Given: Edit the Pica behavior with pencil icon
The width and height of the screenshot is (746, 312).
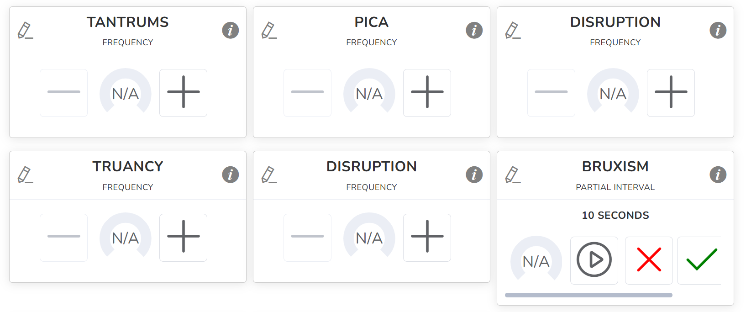Looking at the screenshot, I should tap(269, 31).
